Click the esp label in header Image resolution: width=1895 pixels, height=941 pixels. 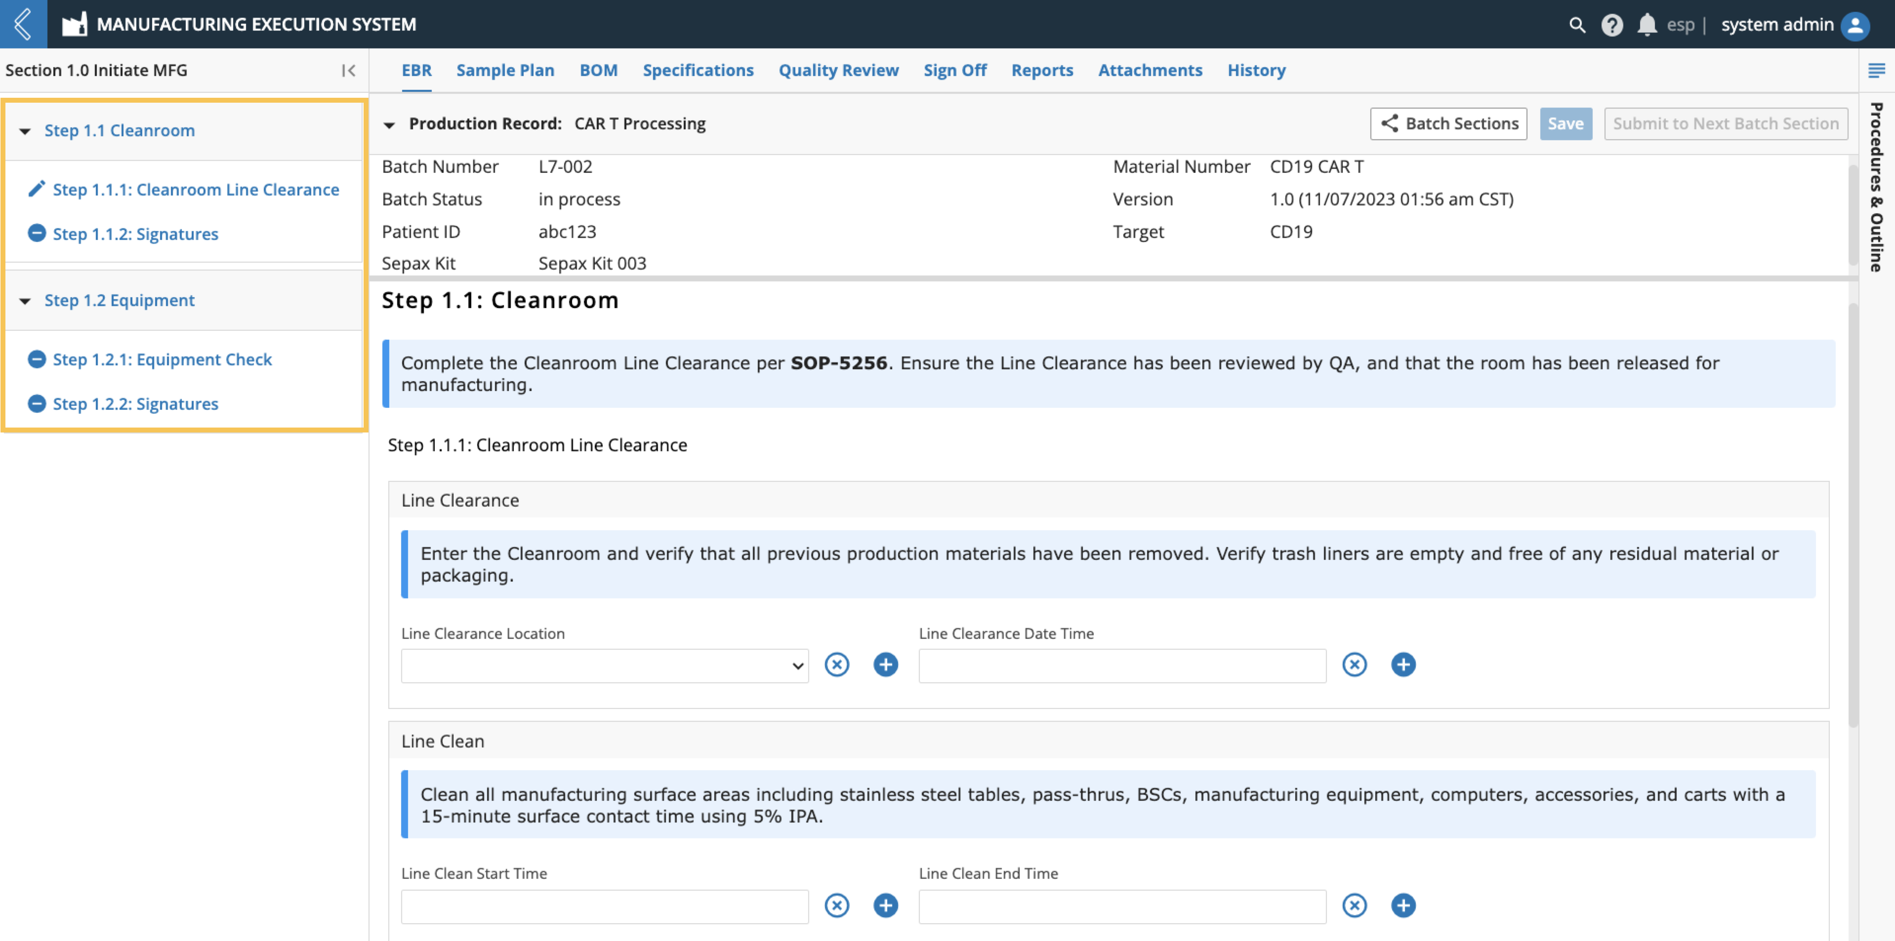(x=1680, y=25)
